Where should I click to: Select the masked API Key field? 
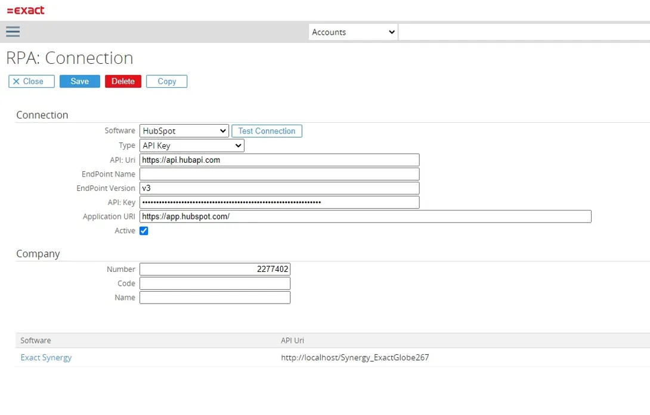(x=278, y=202)
